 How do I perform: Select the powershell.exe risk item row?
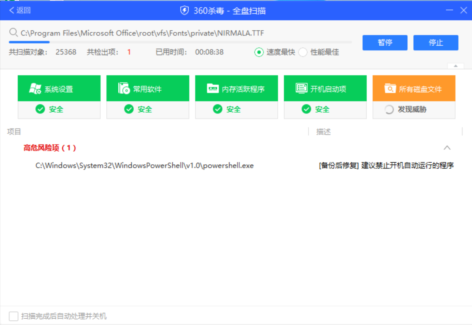(x=236, y=165)
